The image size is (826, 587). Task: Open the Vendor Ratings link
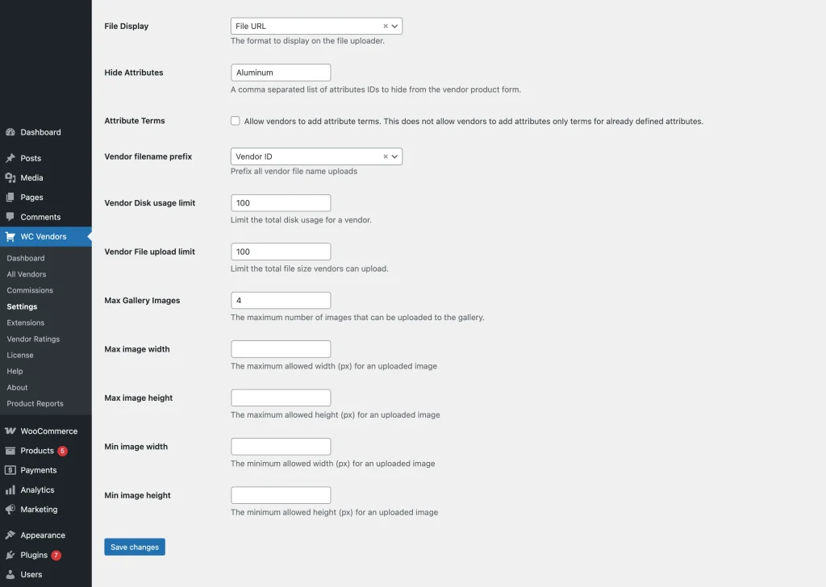tap(33, 339)
